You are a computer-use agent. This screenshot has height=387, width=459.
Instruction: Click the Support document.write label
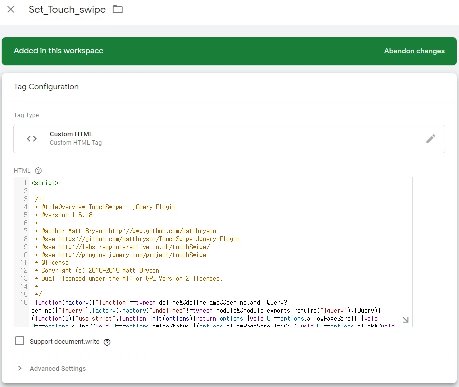[x=64, y=342]
